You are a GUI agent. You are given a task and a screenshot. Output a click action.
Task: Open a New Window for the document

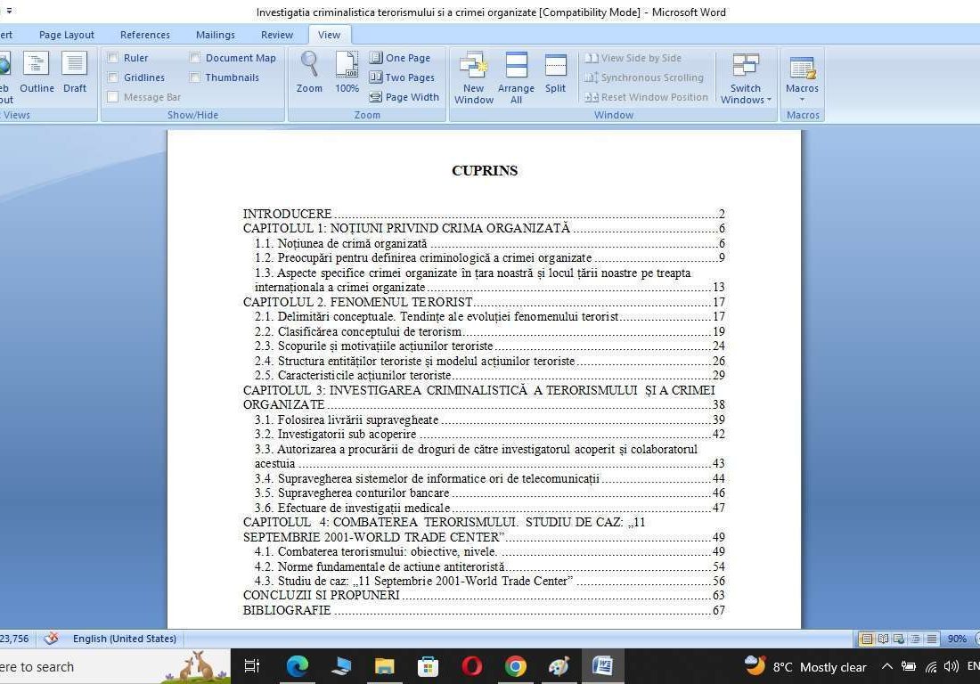click(x=473, y=76)
